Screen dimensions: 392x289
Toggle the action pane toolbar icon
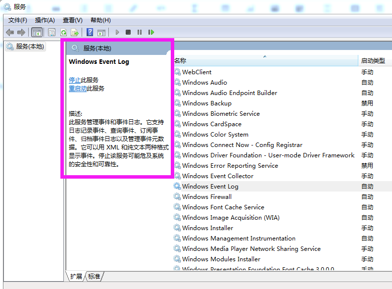[101, 32]
